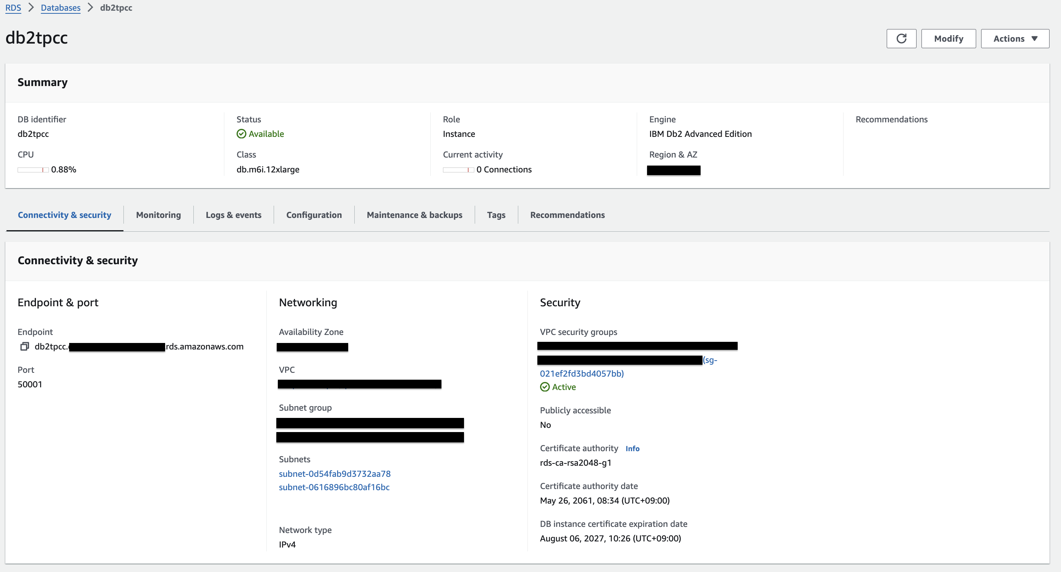
Task: View the Recommendations tab
Action: tap(567, 215)
